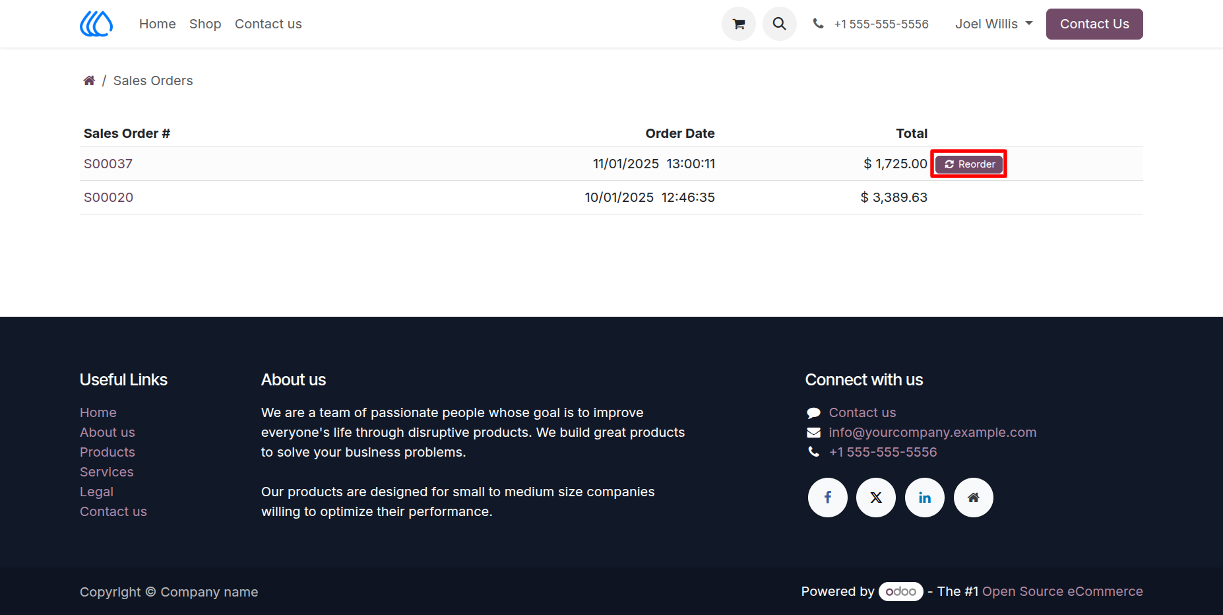This screenshot has width=1223, height=615.
Task: Open Legal footer link
Action: click(x=97, y=492)
